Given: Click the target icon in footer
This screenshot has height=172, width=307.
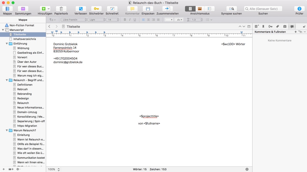Looking at the screenshot, I should coord(247,169).
